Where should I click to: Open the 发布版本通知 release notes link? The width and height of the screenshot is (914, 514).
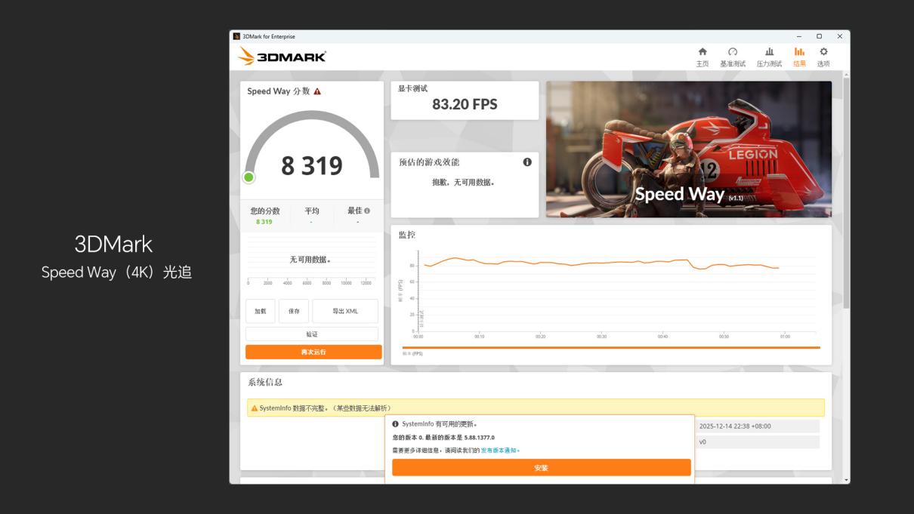point(499,450)
